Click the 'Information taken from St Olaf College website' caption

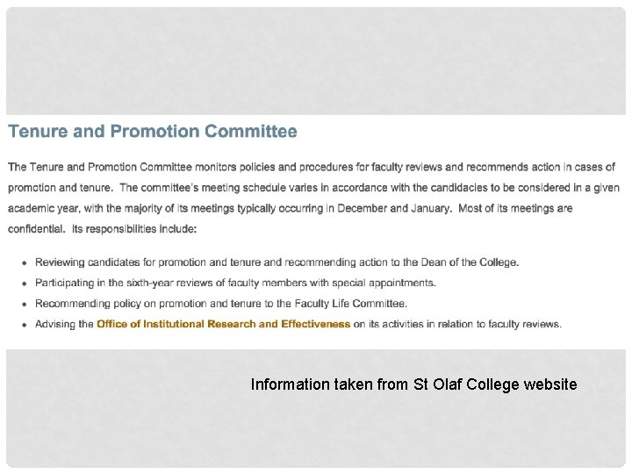pos(413,384)
